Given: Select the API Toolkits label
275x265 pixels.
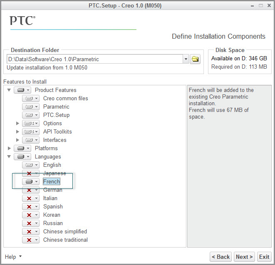Looking at the screenshot, I should pos(57,132).
